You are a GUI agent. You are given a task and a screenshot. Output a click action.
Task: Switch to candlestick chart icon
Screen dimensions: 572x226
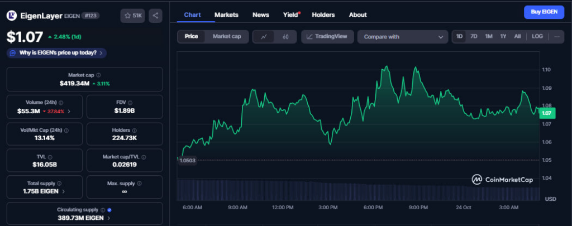[285, 37]
